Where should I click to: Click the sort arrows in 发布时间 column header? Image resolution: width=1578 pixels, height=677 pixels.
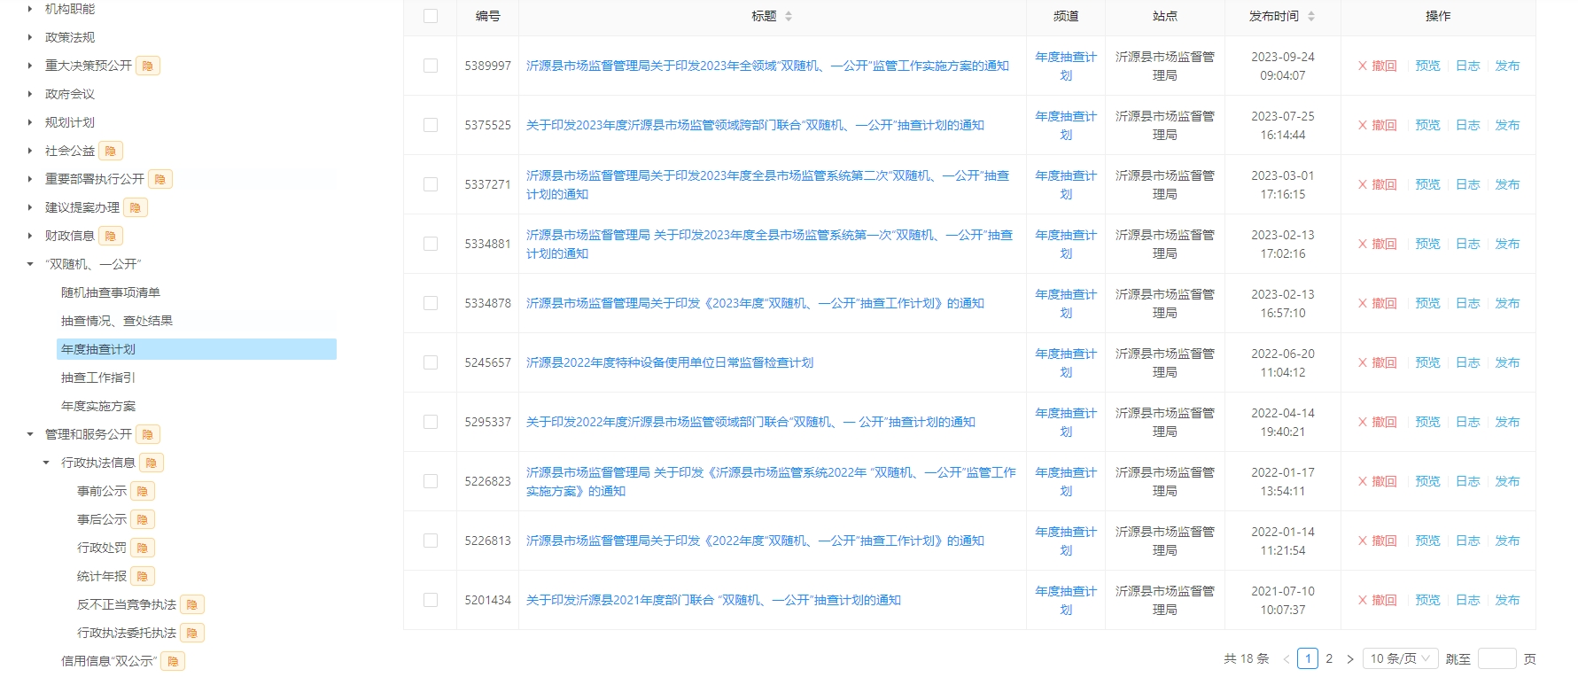[x=1311, y=16]
